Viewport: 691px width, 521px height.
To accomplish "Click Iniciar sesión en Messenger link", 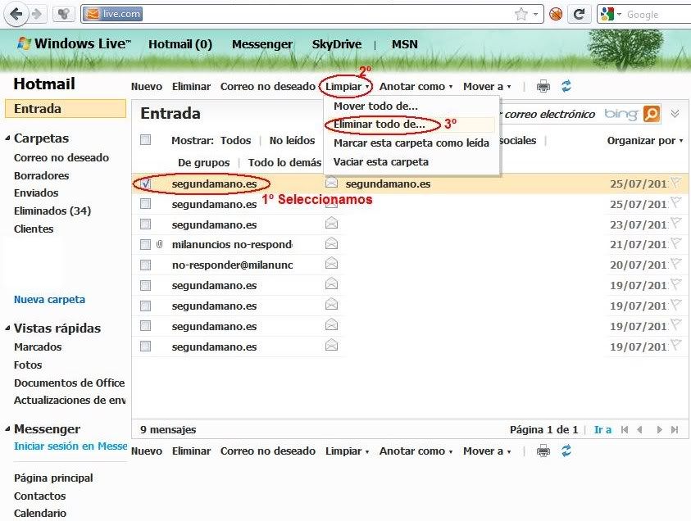I will (70, 446).
